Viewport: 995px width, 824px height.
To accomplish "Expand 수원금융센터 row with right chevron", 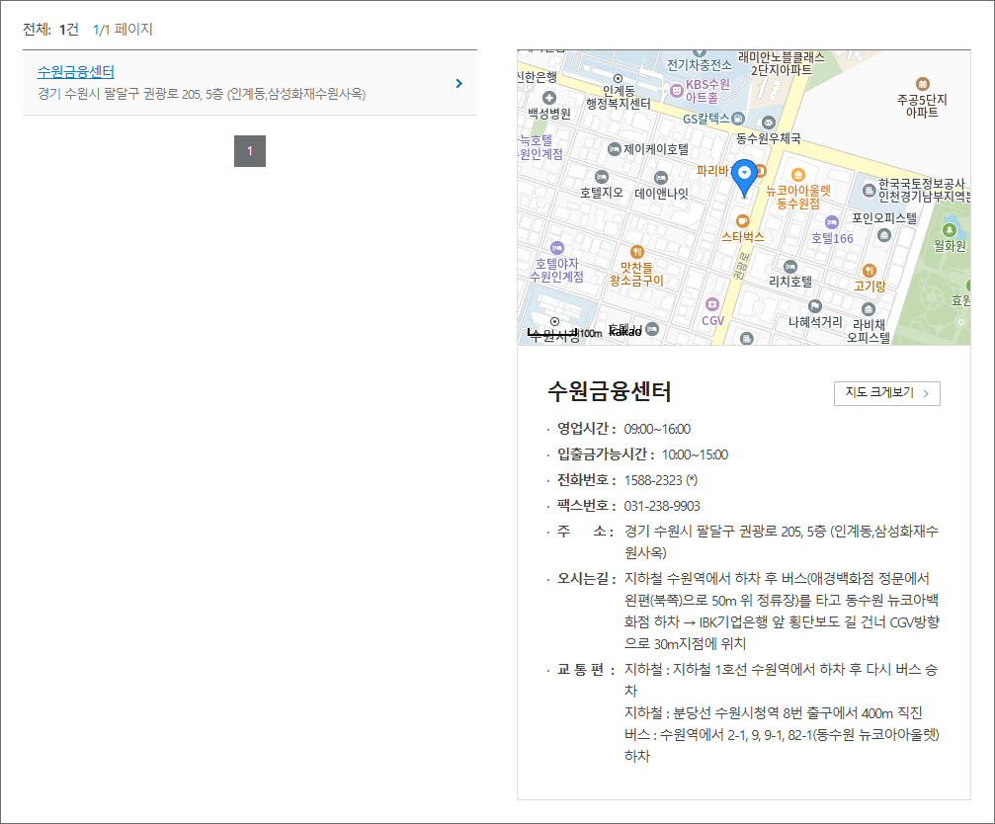I will point(458,83).
